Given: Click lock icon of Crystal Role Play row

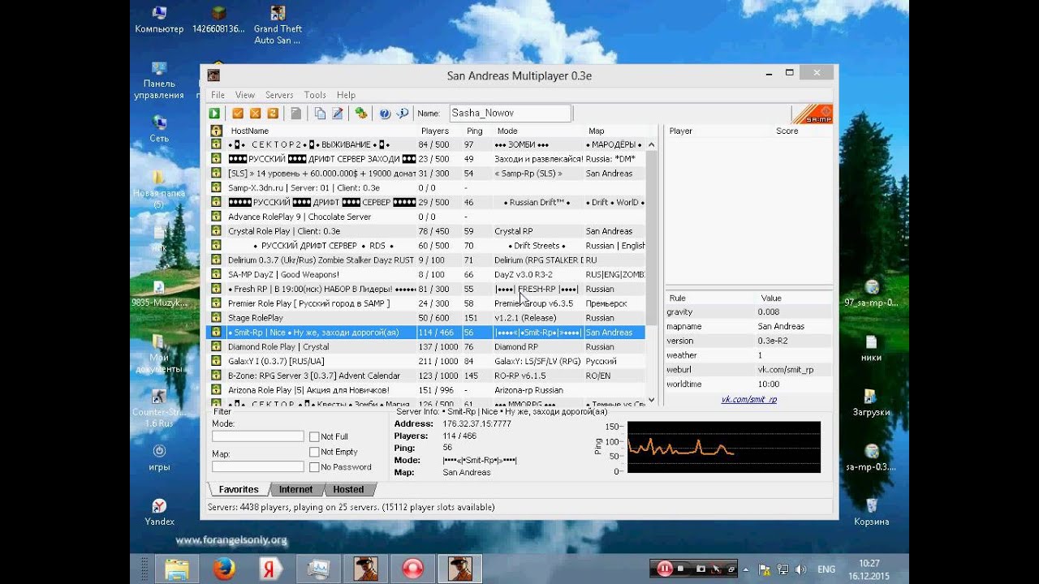Looking at the screenshot, I should click(x=216, y=231).
